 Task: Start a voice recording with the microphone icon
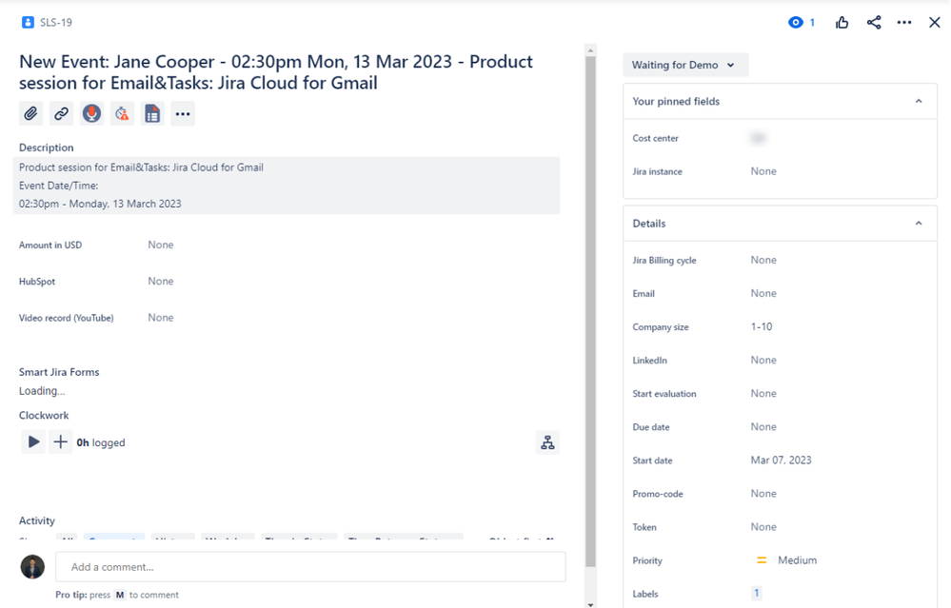[91, 113]
